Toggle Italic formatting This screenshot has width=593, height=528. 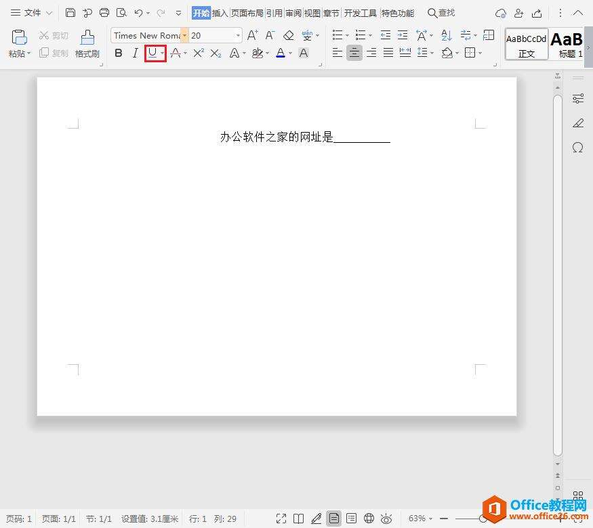[135, 53]
